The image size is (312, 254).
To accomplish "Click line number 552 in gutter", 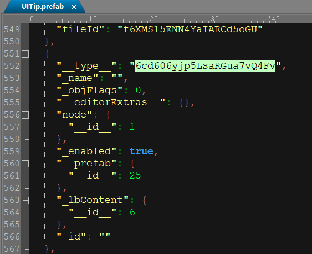I will point(12,66).
